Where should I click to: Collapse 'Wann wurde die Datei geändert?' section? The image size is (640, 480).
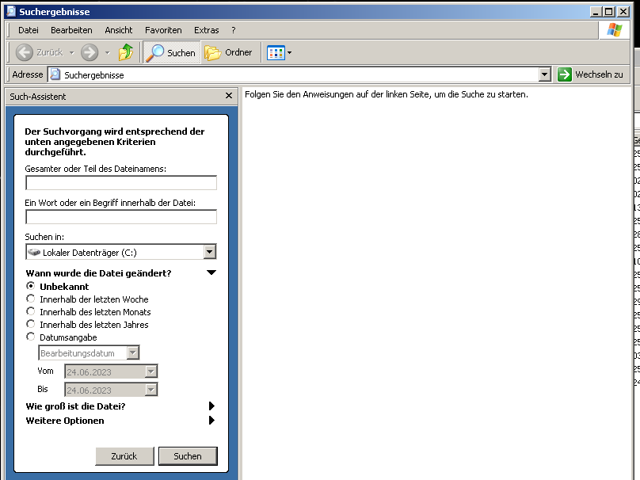tap(211, 272)
